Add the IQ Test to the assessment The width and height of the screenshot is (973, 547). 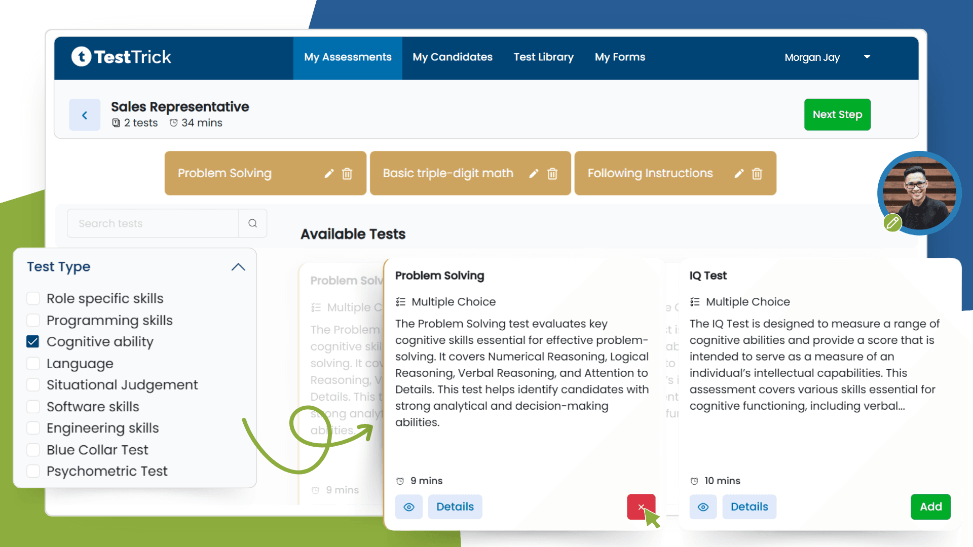930,506
